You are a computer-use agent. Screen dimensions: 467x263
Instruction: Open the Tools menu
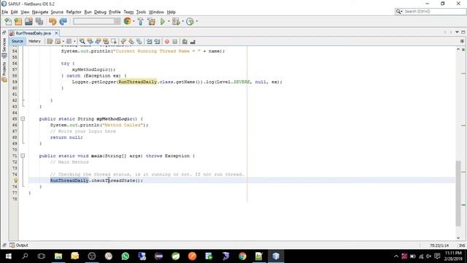141,12
